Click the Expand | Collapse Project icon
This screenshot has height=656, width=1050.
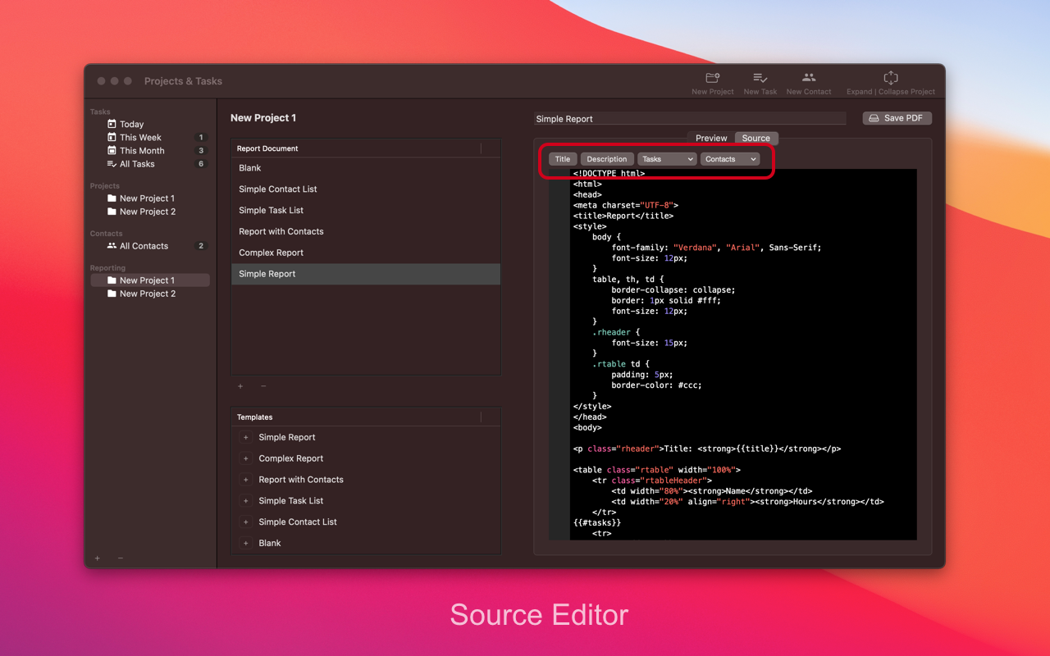click(890, 79)
